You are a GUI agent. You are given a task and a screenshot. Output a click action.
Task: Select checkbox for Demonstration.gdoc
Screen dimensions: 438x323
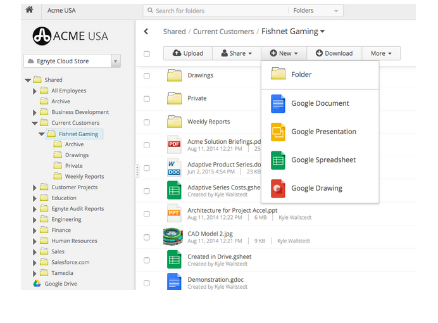click(x=147, y=283)
